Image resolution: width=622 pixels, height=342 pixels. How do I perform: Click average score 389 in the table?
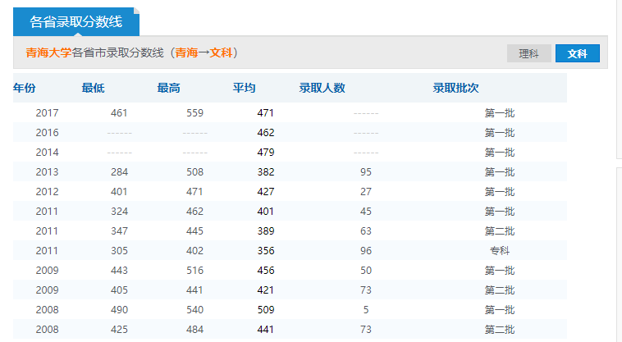click(265, 231)
